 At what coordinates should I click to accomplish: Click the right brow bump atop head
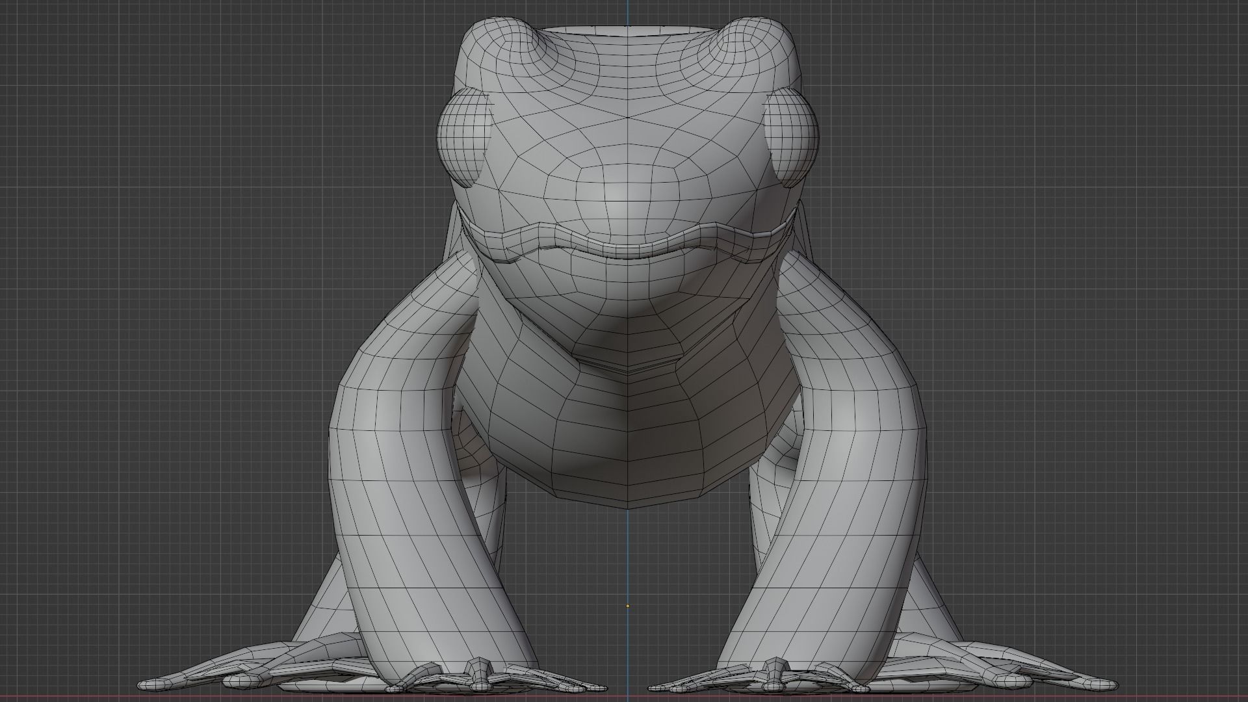753,44
